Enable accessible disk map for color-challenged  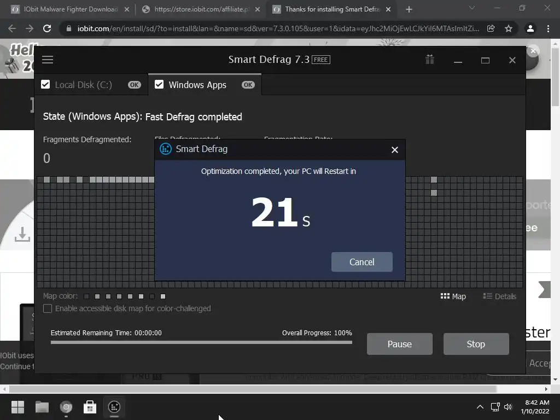(48, 308)
